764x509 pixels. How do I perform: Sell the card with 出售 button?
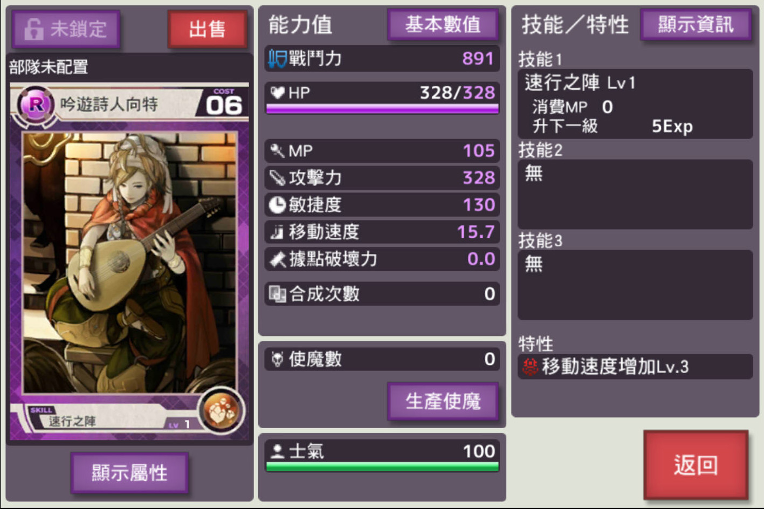point(207,29)
